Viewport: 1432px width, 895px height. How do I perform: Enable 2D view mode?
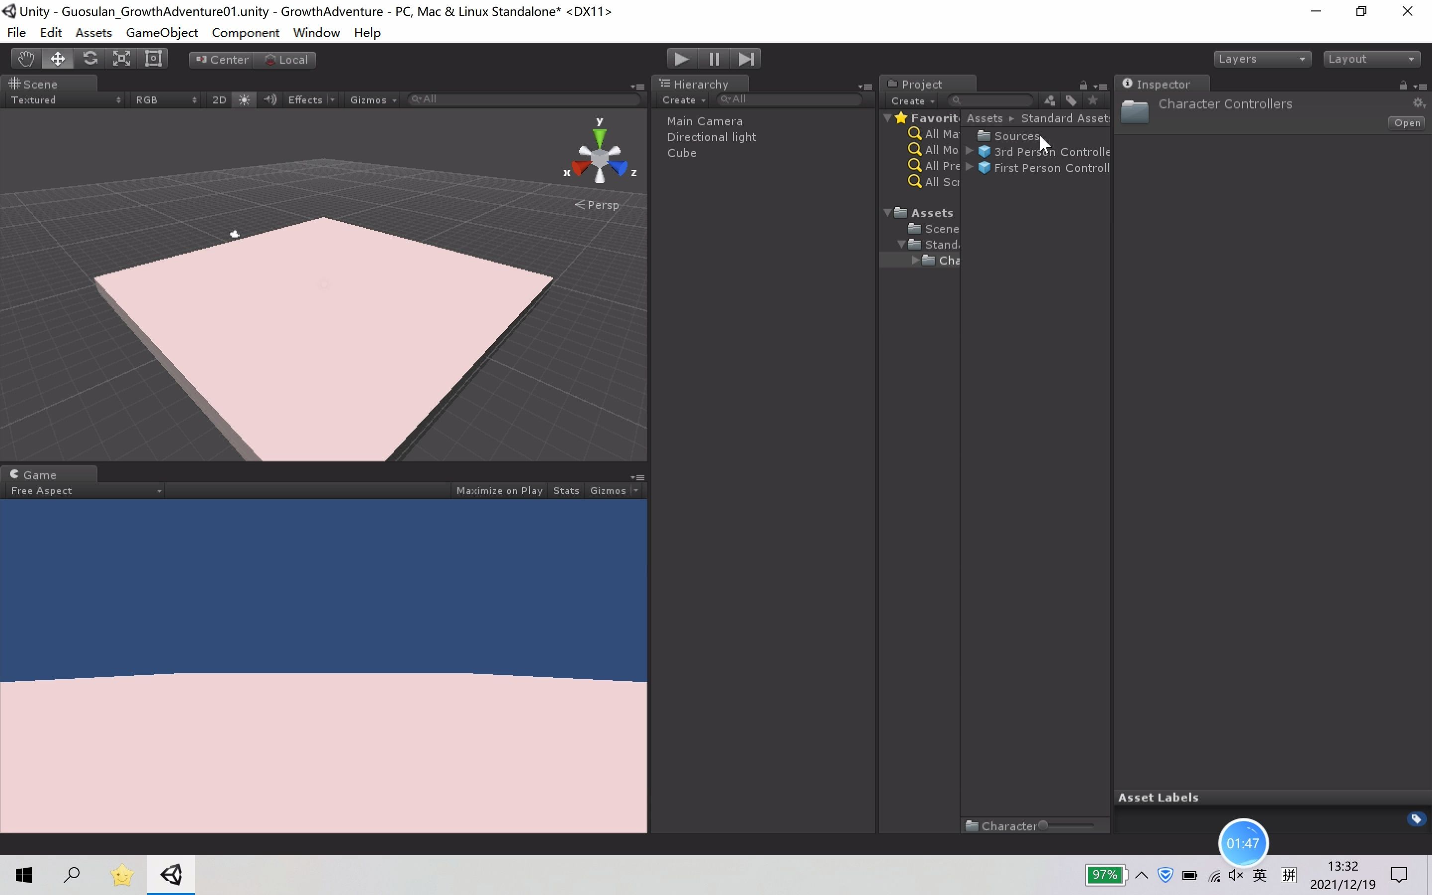click(218, 99)
